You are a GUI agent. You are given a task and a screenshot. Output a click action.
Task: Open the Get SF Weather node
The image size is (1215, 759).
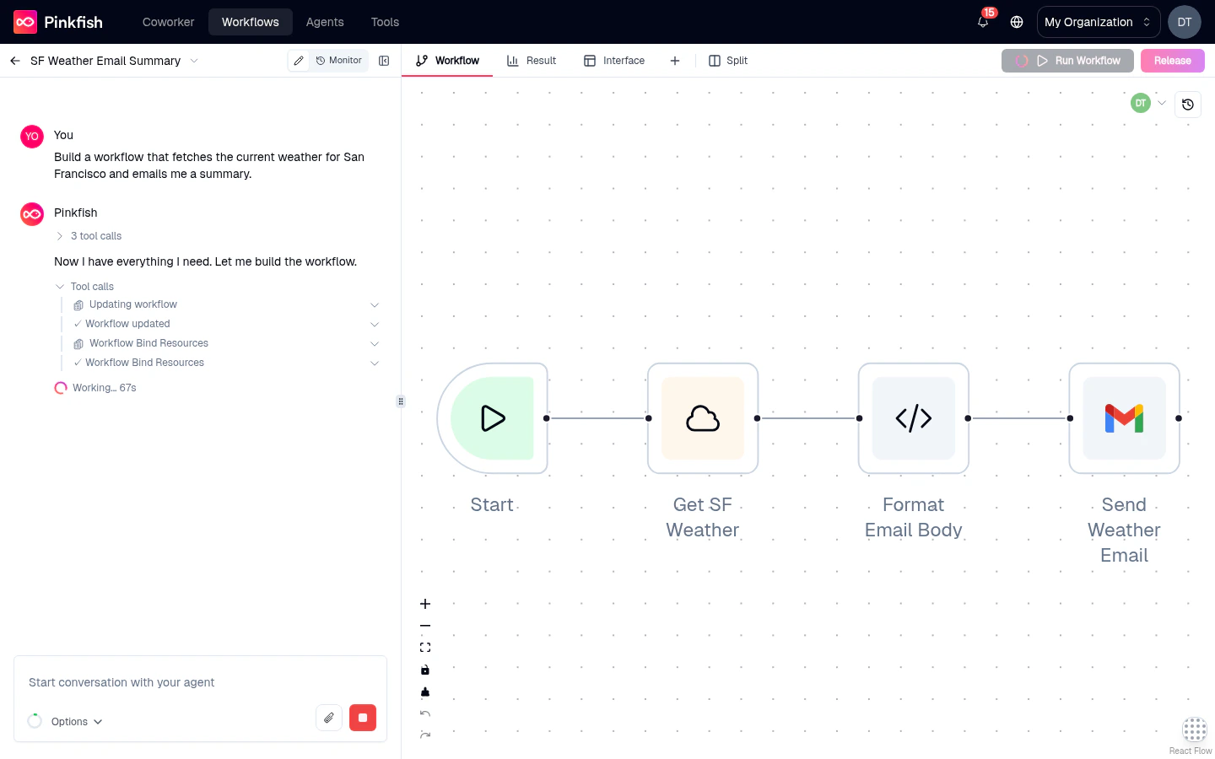point(702,418)
